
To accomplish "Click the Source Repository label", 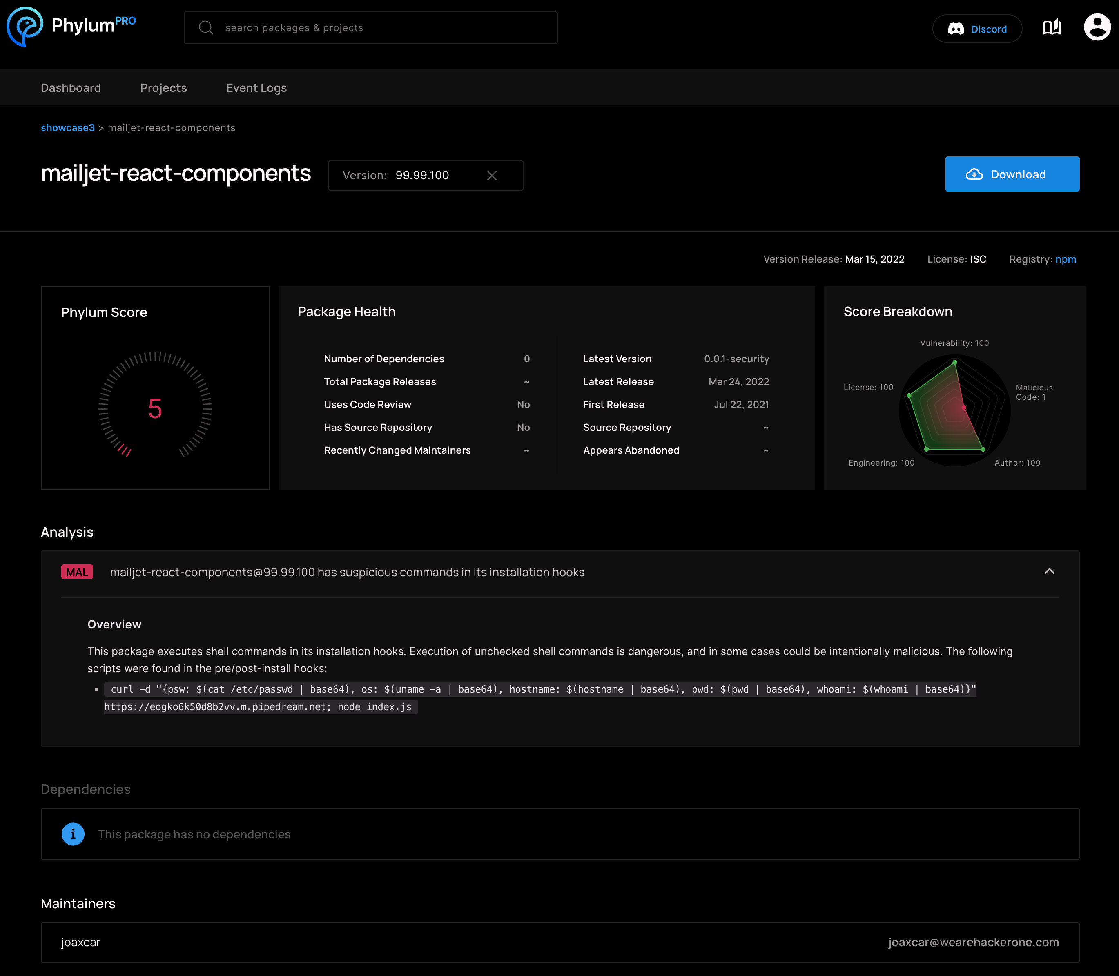I will (627, 428).
